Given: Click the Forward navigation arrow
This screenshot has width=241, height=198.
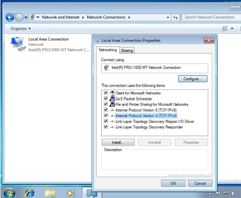Looking at the screenshot, I should [19, 18].
